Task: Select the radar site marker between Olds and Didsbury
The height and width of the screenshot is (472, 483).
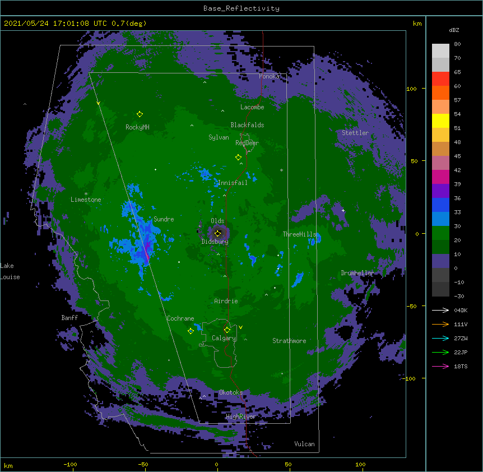Action: coord(217,233)
